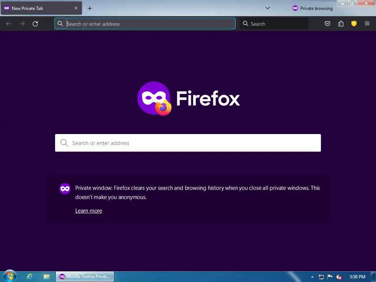Viewport: 376px width, 282px height.
Task: Expand the list all tabs chevron
Action: click(268, 8)
